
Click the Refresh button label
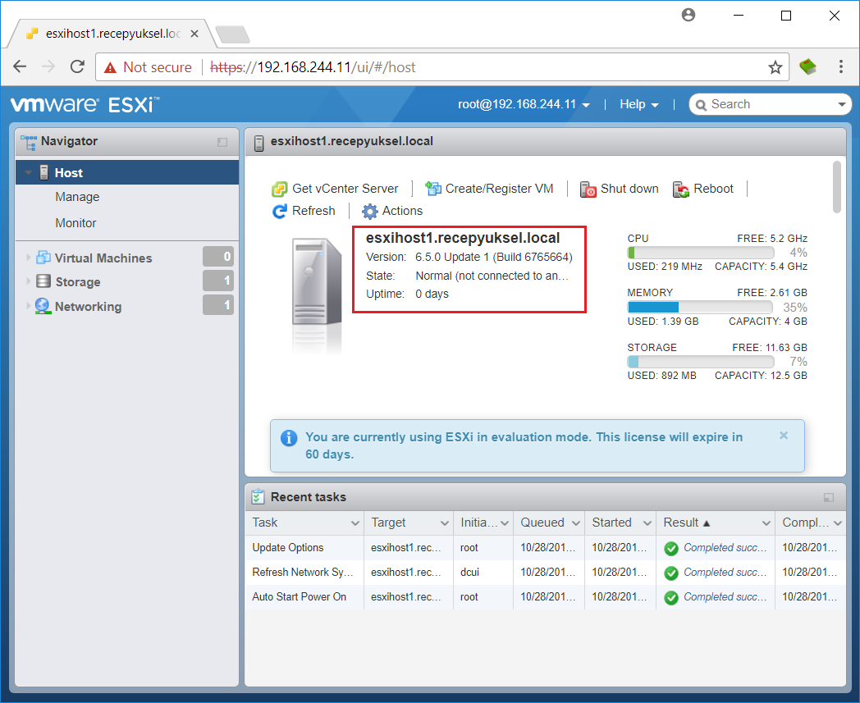pos(313,211)
